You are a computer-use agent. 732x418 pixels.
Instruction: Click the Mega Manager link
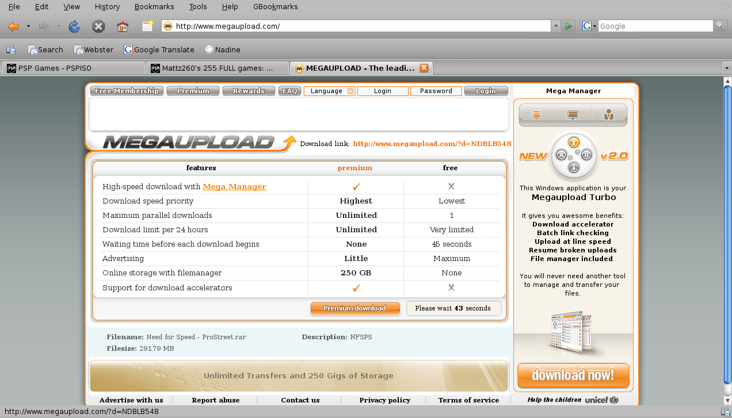[x=235, y=186]
